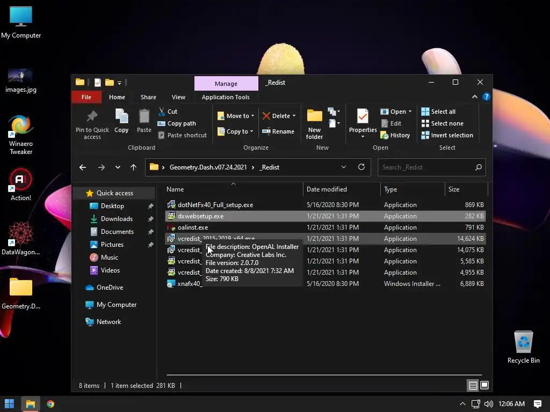Show file History
The height and width of the screenshot is (412, 550).
(x=395, y=135)
